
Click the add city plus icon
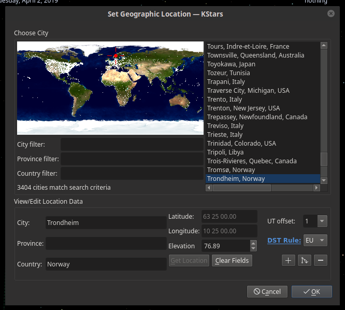coord(289,260)
